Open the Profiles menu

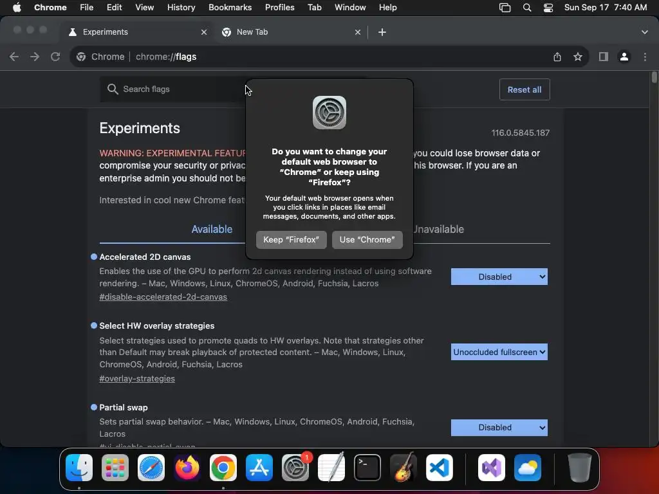279,8
